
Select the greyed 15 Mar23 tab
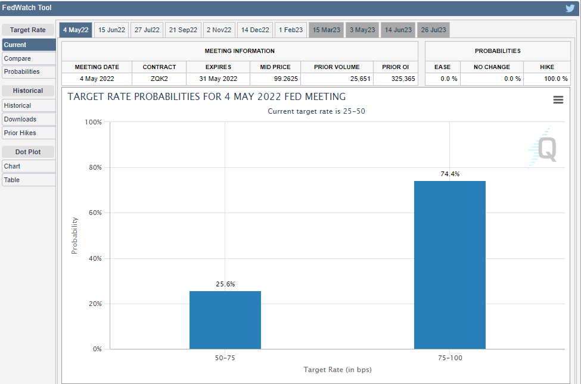click(x=326, y=30)
